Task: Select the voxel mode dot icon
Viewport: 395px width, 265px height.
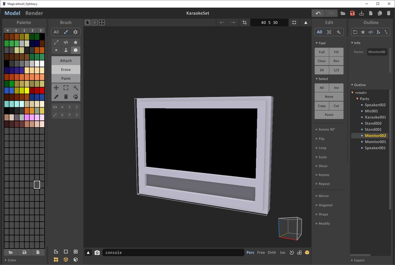Action: click(x=56, y=50)
